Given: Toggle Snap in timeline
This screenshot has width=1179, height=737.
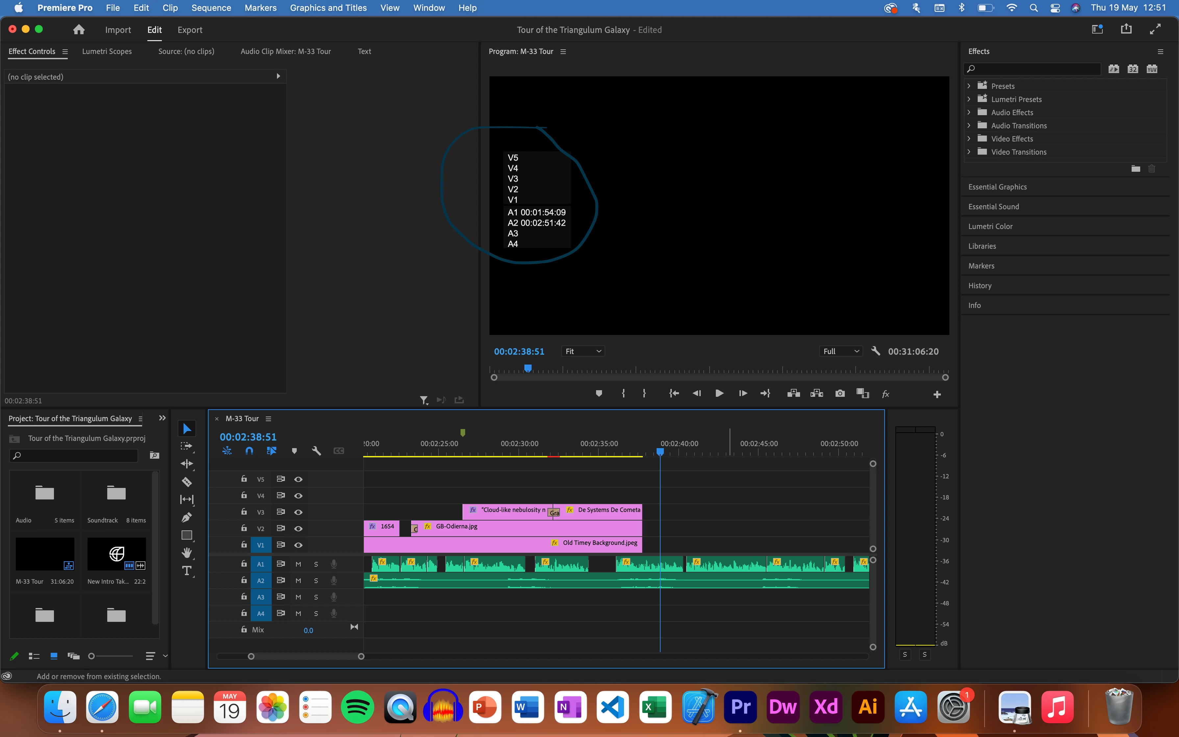Looking at the screenshot, I should [x=249, y=451].
